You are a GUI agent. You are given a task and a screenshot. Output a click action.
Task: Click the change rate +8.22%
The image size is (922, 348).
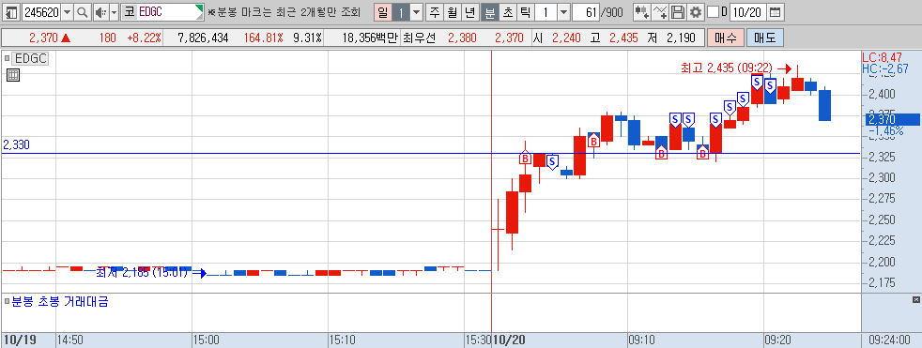[x=144, y=38]
